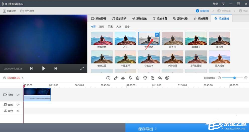Viewport: 249px width, 132px height.
Task: Mute the 视频 track speaker icon
Action: pyautogui.click(x=18, y=95)
